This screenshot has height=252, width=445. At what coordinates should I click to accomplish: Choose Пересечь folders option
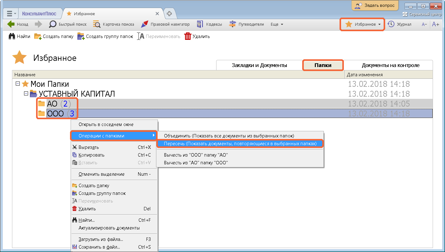(x=240, y=144)
